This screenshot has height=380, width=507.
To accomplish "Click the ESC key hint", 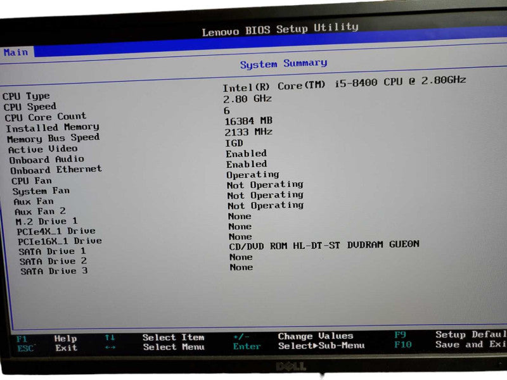I will pos(25,348).
